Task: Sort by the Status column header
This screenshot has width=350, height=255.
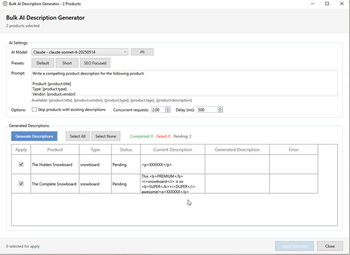Action: 126,149
